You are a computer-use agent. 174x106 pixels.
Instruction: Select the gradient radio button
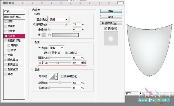click(x=50, y=35)
